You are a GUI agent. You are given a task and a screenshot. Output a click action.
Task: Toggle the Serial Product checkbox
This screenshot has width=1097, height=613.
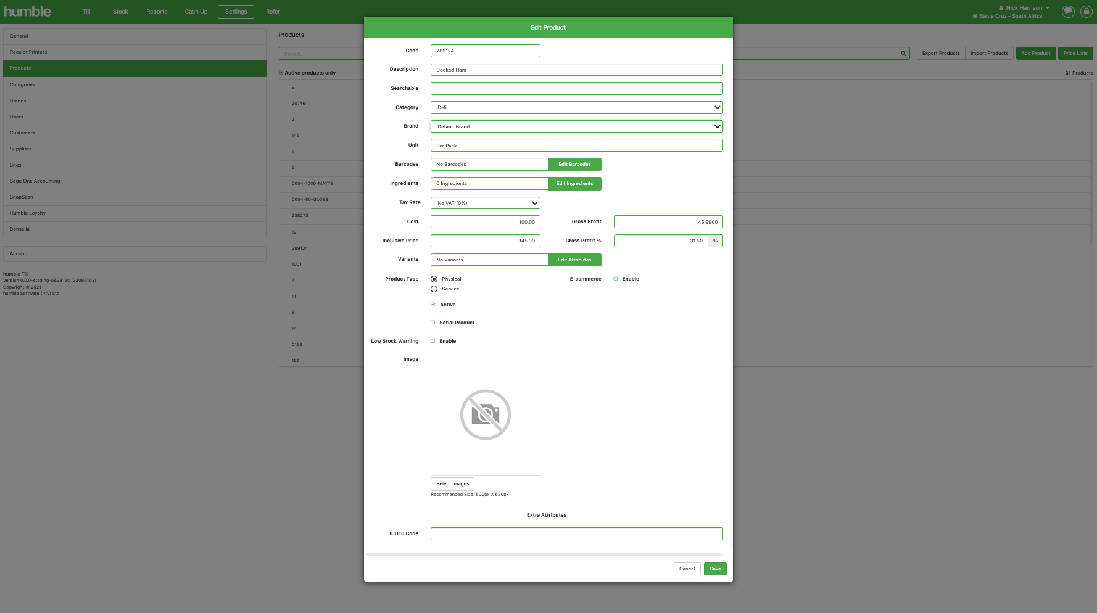433,323
